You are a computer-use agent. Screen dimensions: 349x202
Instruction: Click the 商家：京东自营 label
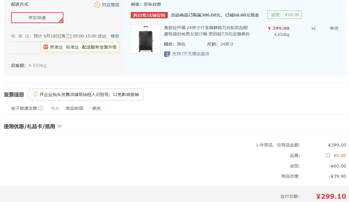(x=146, y=4)
